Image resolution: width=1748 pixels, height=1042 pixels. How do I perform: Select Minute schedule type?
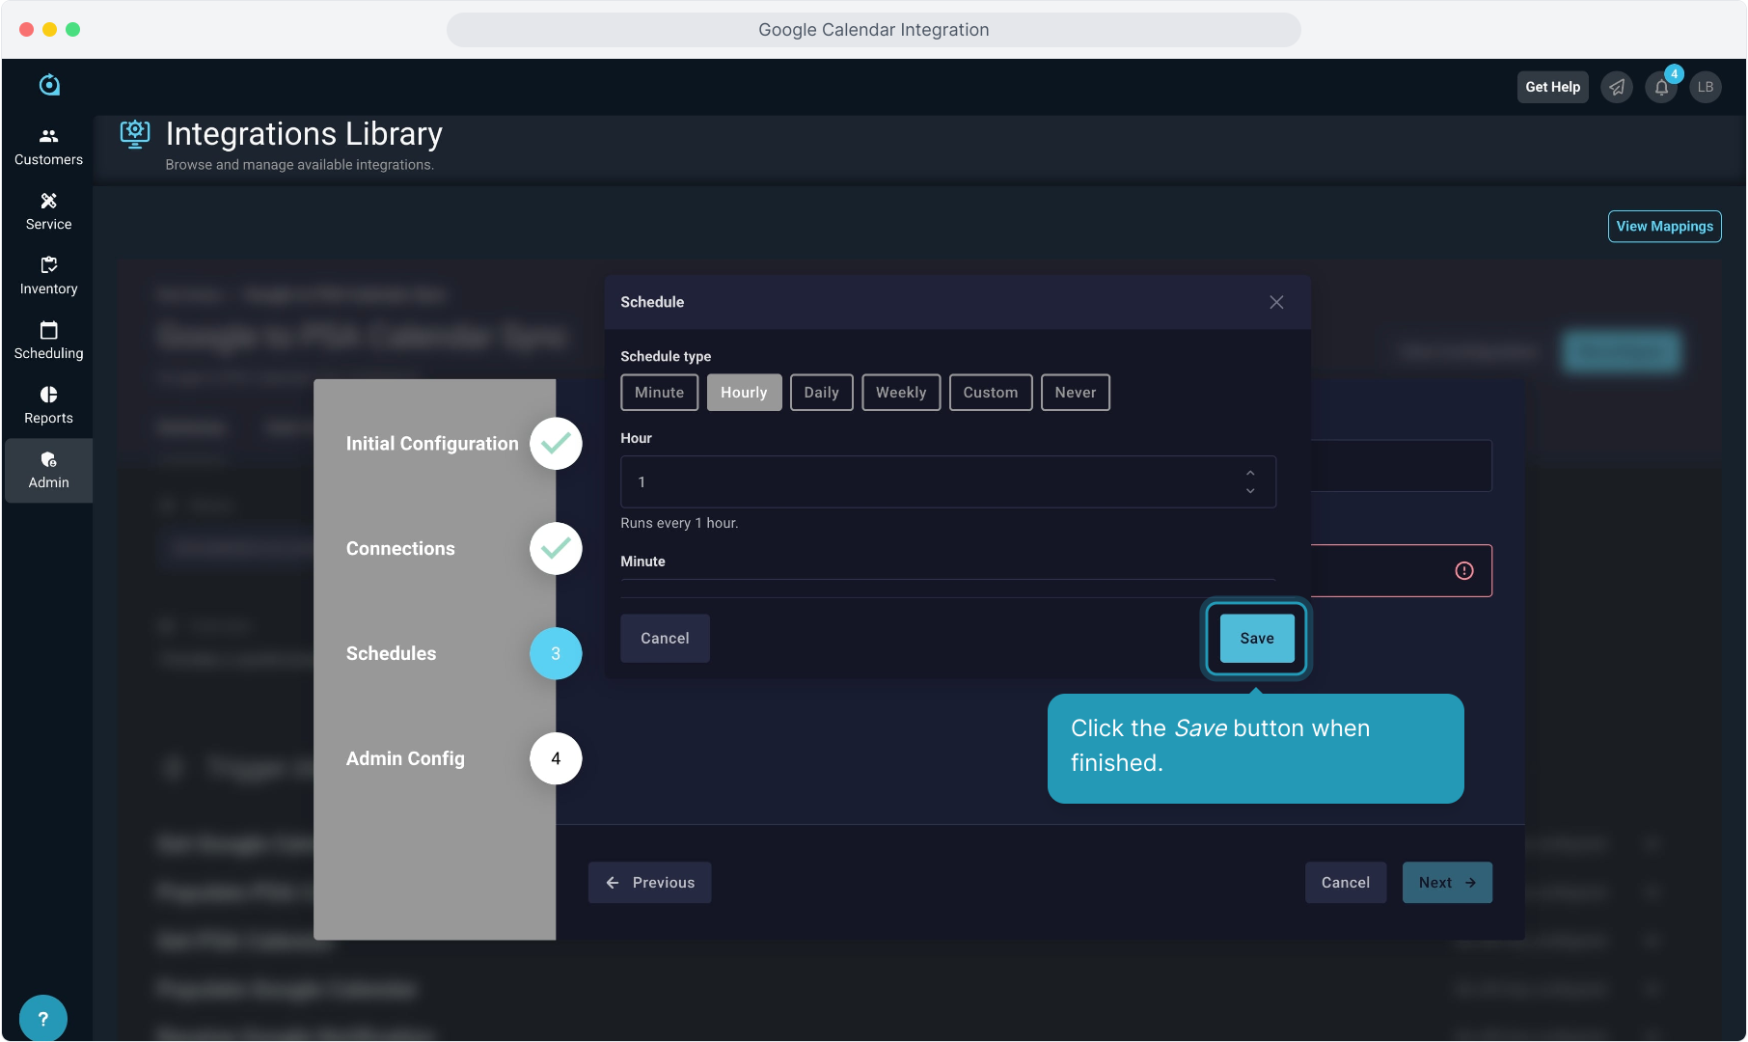pyautogui.click(x=659, y=393)
